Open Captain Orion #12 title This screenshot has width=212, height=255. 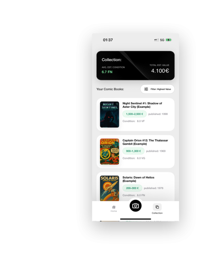[x=145, y=142]
